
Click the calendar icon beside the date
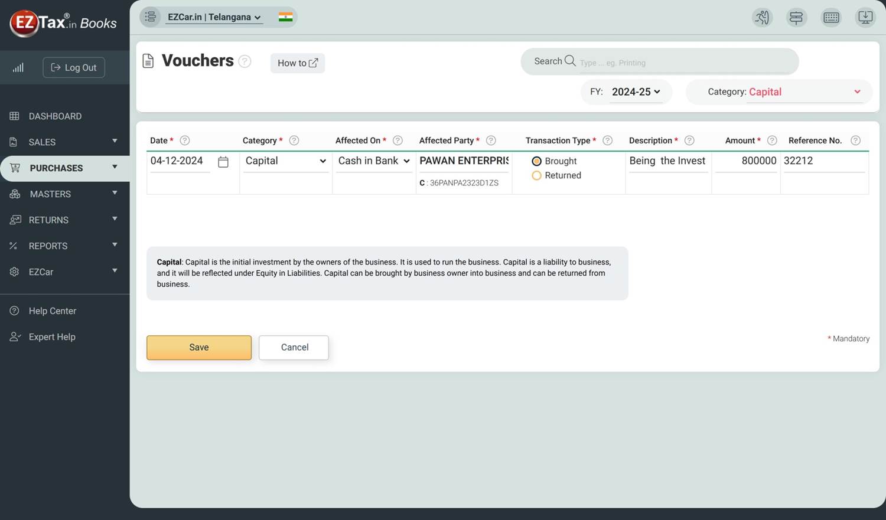(x=223, y=162)
